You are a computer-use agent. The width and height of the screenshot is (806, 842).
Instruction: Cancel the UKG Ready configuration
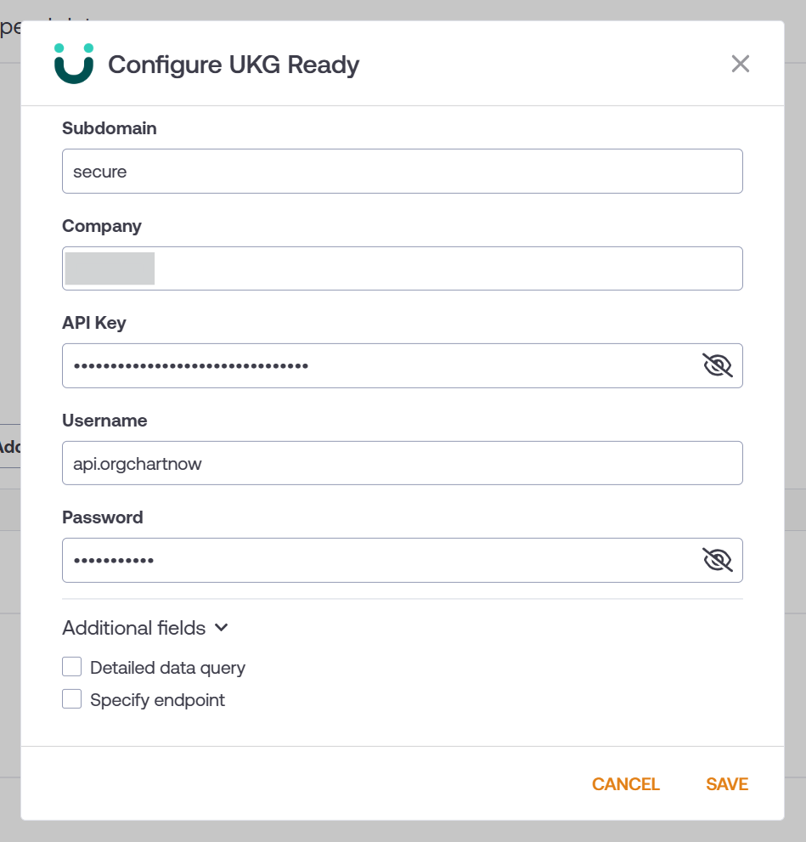click(625, 783)
